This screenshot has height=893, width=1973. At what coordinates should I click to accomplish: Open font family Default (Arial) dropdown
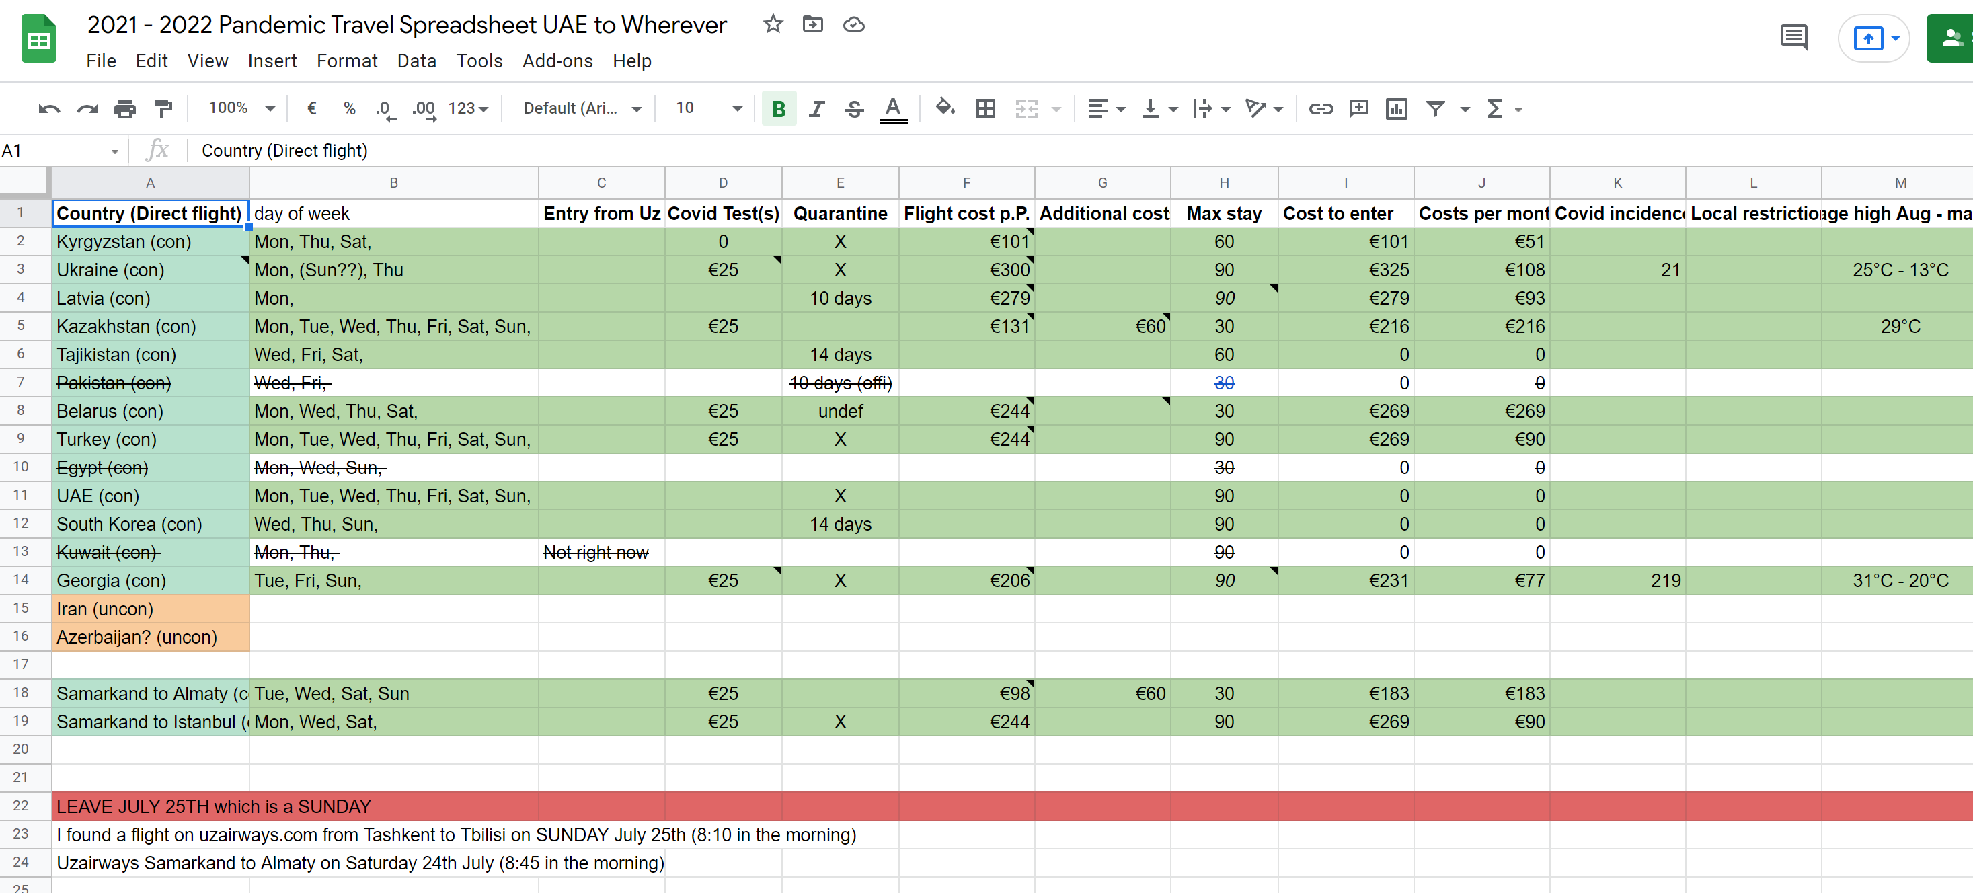[x=582, y=109]
